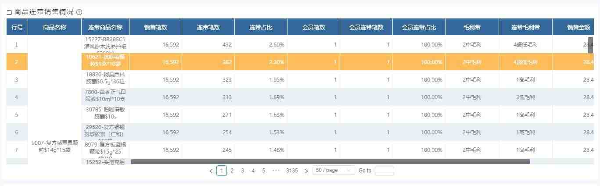600x186 pixels.
Task: Click the vertical table scrollbar thumb
Action: coord(590,45)
